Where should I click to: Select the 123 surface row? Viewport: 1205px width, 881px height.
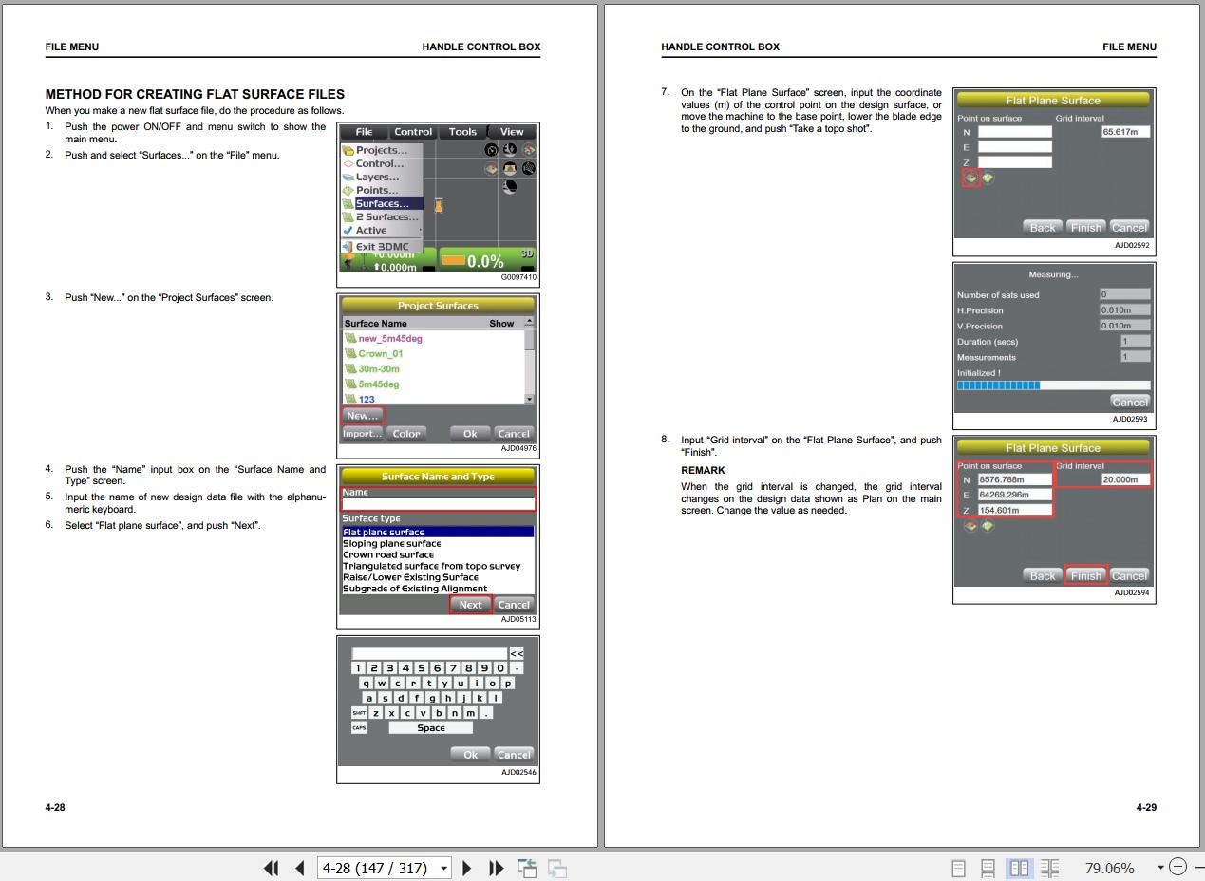pyautogui.click(x=367, y=399)
